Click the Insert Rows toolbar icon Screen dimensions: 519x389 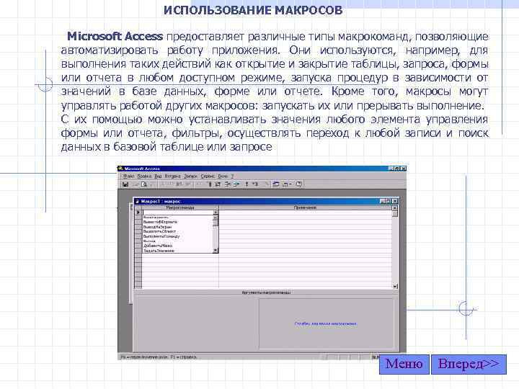click(228, 184)
